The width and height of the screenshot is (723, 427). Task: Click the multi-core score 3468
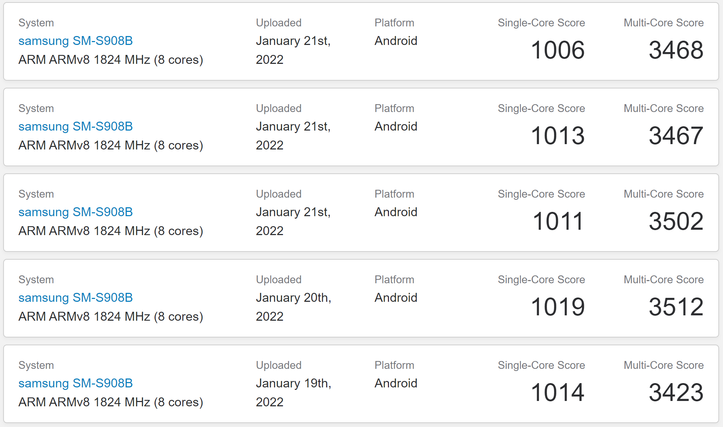click(x=676, y=50)
